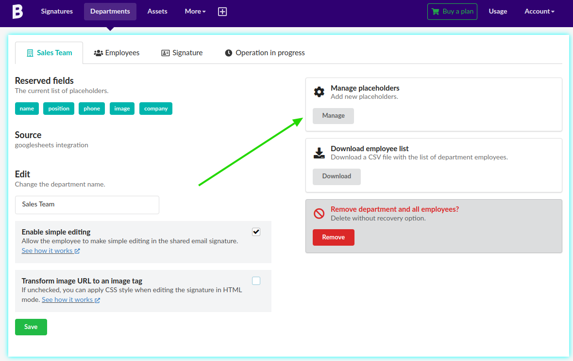
Task: Click the red prohibition icon beside Remove department
Action: pos(320,213)
